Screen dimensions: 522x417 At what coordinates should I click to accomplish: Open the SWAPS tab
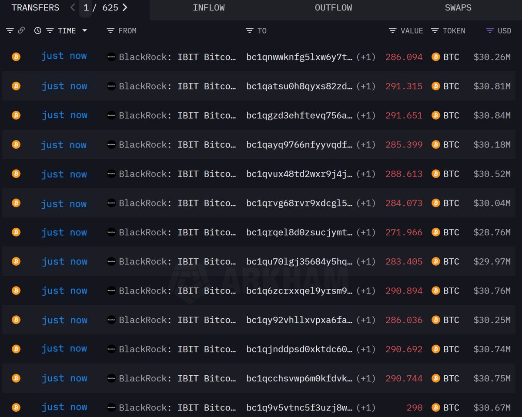[458, 7]
